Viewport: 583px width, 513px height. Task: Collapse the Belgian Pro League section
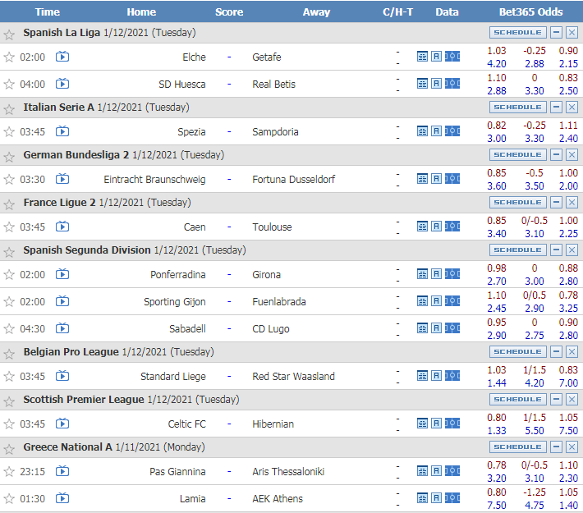[x=556, y=351]
